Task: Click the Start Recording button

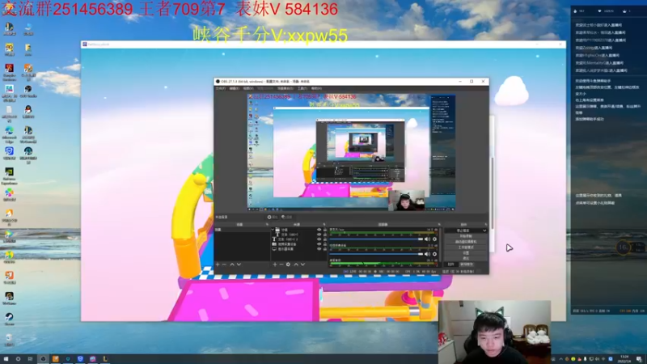Action: coord(466,236)
